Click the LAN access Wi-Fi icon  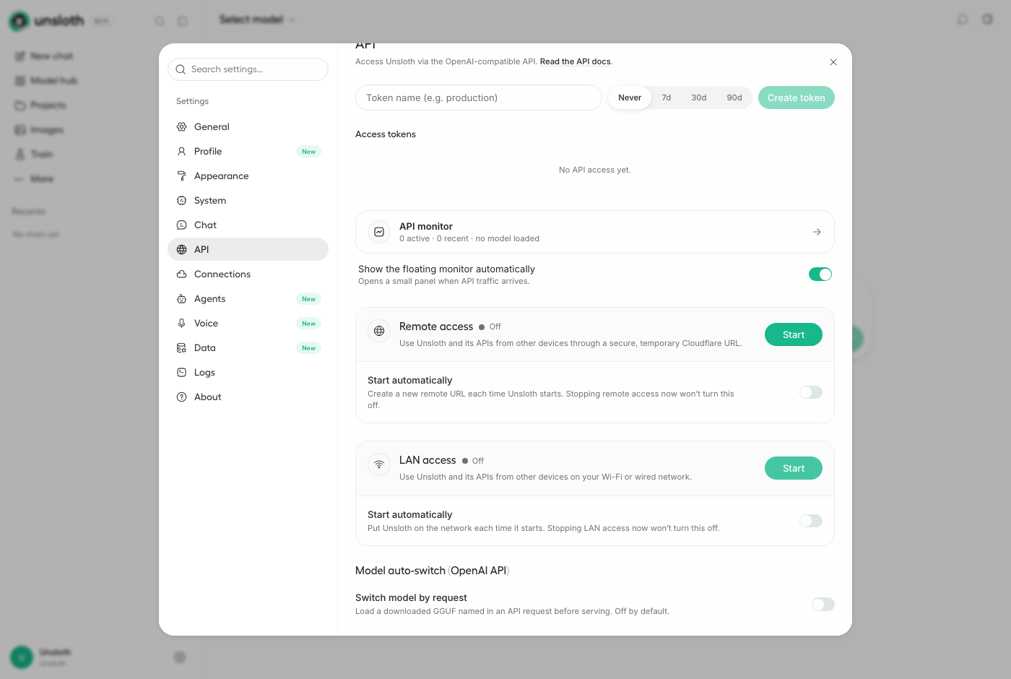(x=379, y=464)
